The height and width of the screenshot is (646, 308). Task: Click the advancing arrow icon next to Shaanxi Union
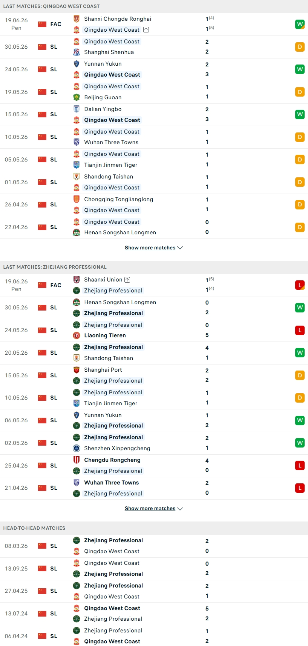pyautogui.click(x=127, y=280)
